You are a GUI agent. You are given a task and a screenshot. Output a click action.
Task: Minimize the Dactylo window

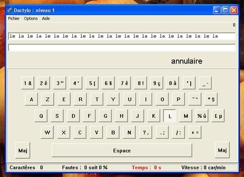(217, 10)
